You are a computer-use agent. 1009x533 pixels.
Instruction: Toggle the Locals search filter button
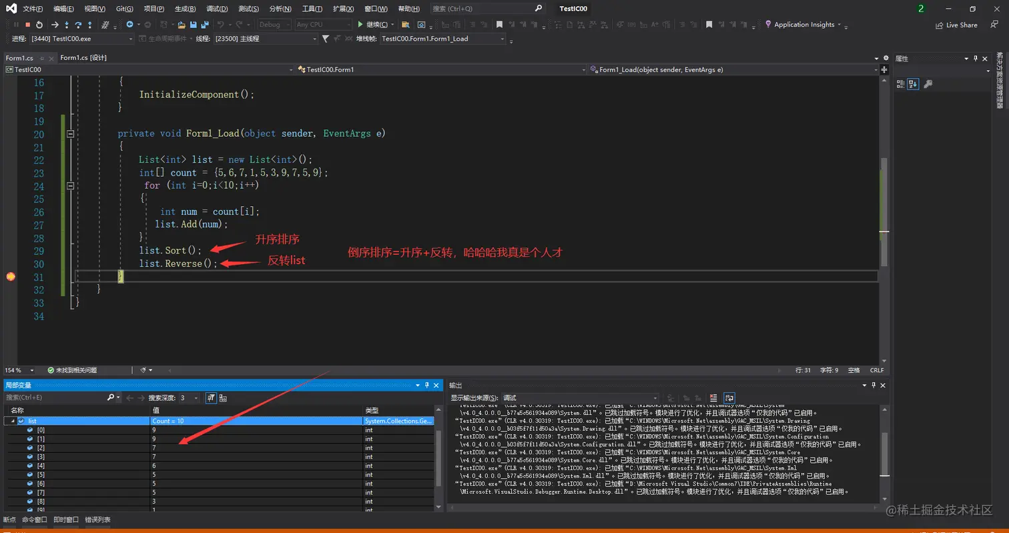click(210, 398)
